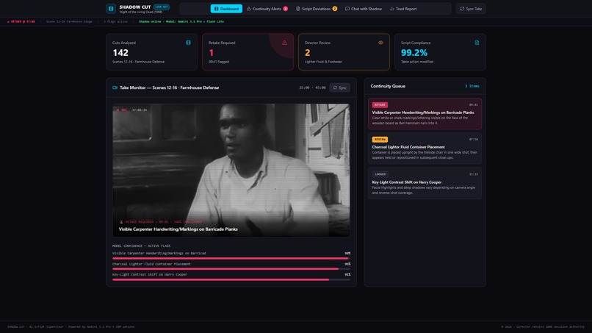Open the Visible Carpenter Handwriting queue item
The width and height of the screenshot is (592, 333).
point(425,114)
